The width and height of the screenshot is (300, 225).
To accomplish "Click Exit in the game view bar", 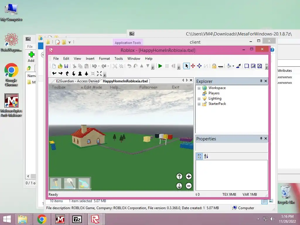I will click(175, 87).
